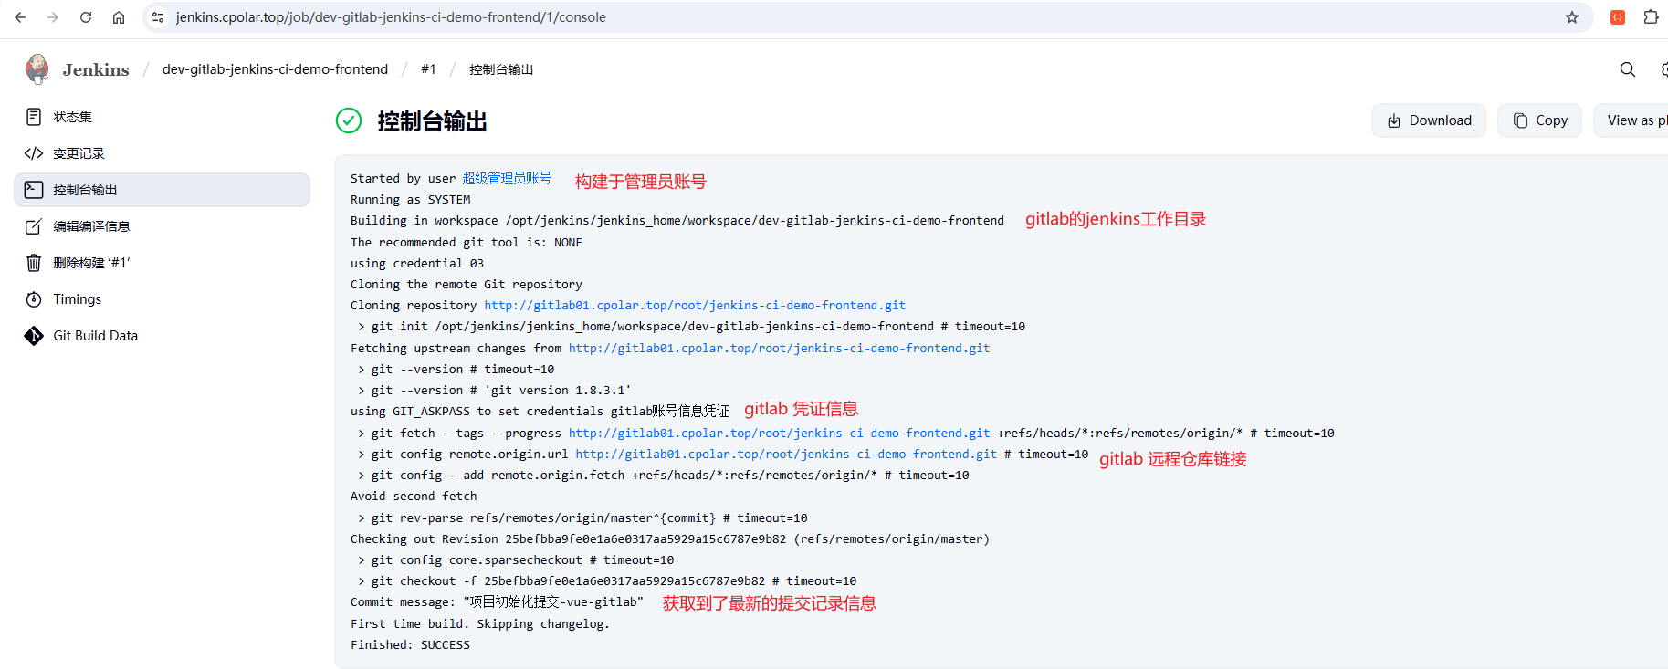
Task: Choose 删除构建 '#1' in sidebar
Action: click(x=163, y=263)
